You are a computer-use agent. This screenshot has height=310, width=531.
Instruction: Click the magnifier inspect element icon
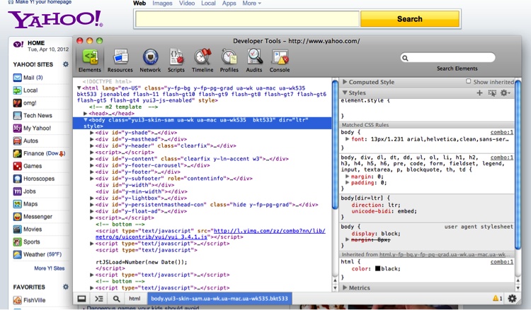[x=116, y=299]
